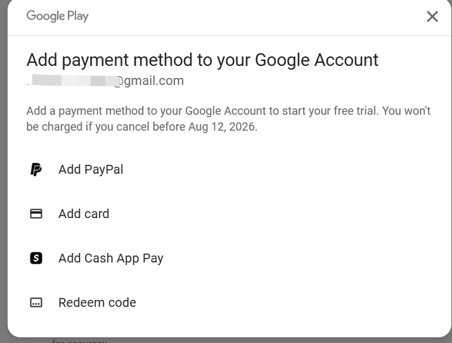
Task: Click the Add payment method heading
Action: tap(202, 60)
